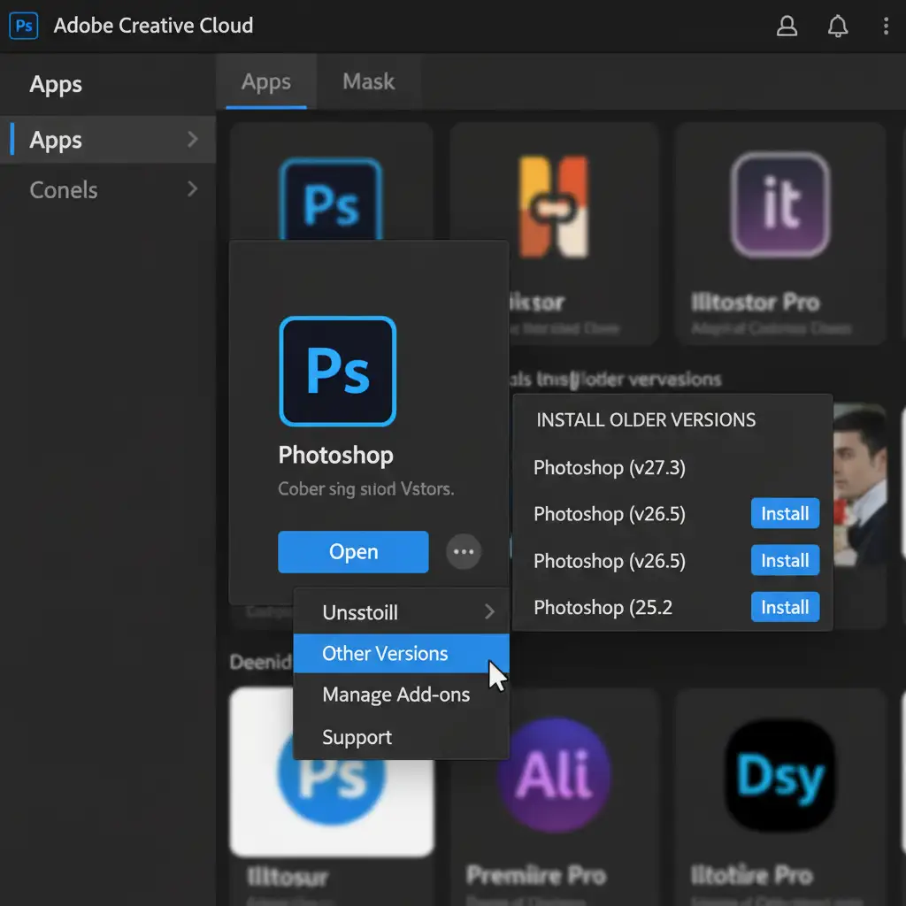Click the black 'Dsy' app icon
Screen dimensions: 906x906
[780, 776]
